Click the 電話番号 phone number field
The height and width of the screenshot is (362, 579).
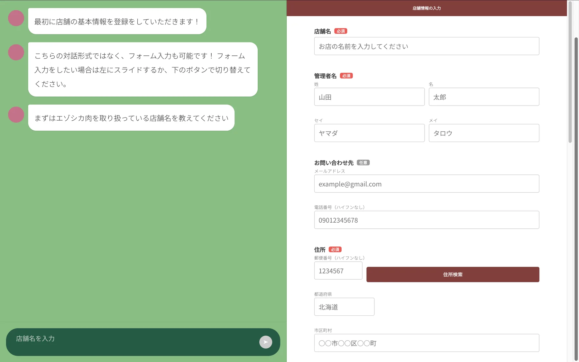[427, 220]
